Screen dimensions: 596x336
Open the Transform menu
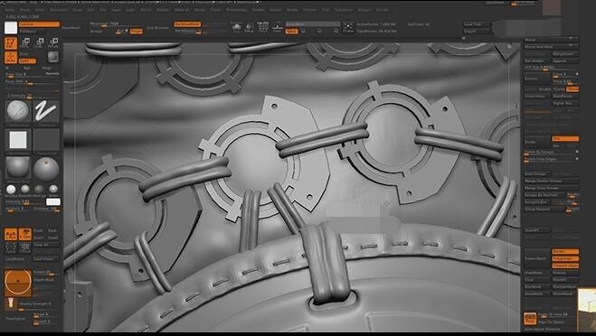coord(344,10)
